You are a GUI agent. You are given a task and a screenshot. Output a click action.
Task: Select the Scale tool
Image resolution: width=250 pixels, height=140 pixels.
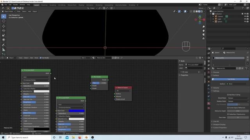(4, 35)
